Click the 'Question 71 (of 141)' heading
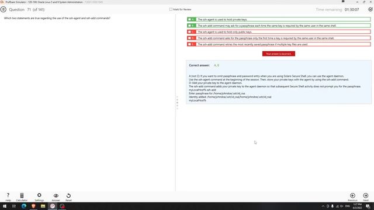374x210 pixels. click(x=27, y=9)
